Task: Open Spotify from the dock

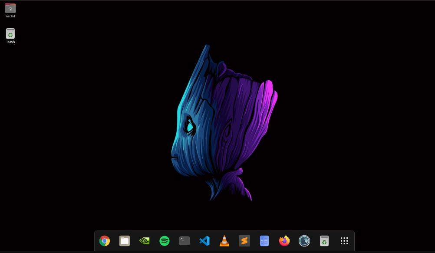Action: pyautogui.click(x=165, y=241)
